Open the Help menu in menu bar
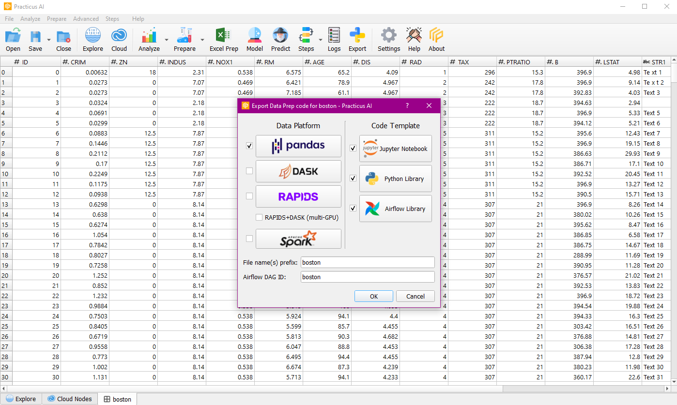This screenshot has width=677, height=405. [x=138, y=19]
